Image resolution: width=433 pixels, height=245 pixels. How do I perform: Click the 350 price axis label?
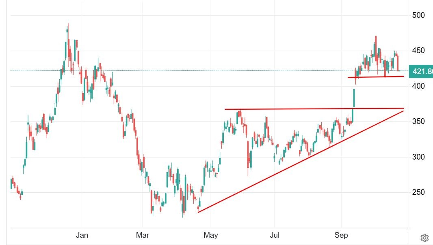click(x=418, y=122)
